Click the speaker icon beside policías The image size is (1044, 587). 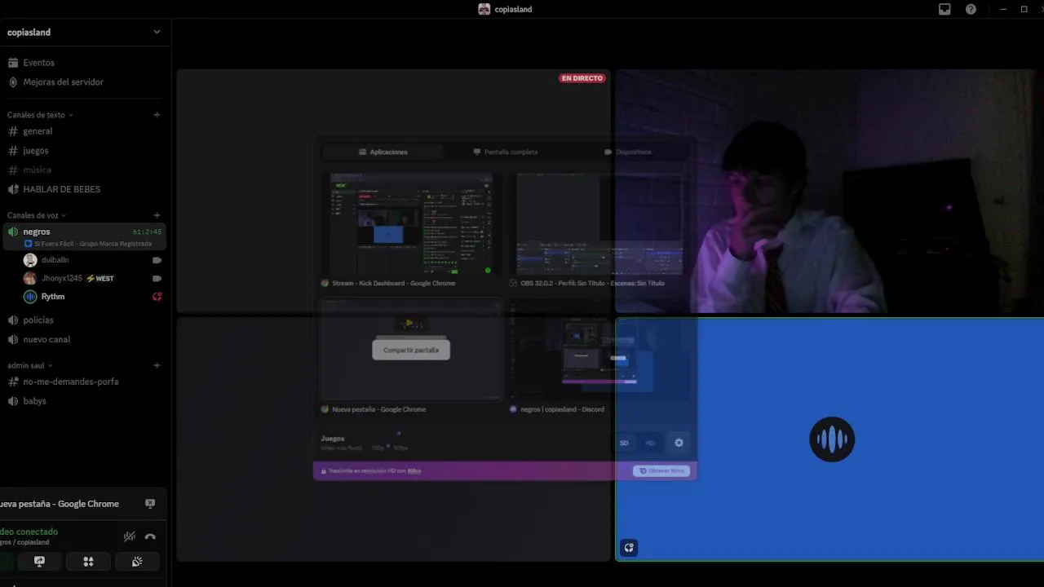[13, 320]
